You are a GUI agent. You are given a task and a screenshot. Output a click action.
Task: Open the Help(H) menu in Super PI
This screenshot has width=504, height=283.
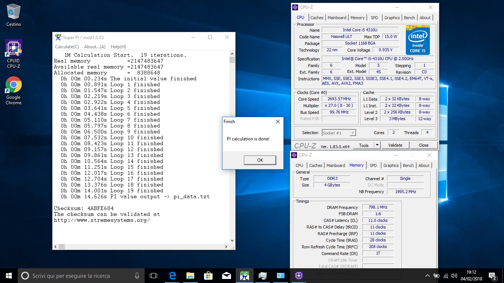(x=118, y=47)
